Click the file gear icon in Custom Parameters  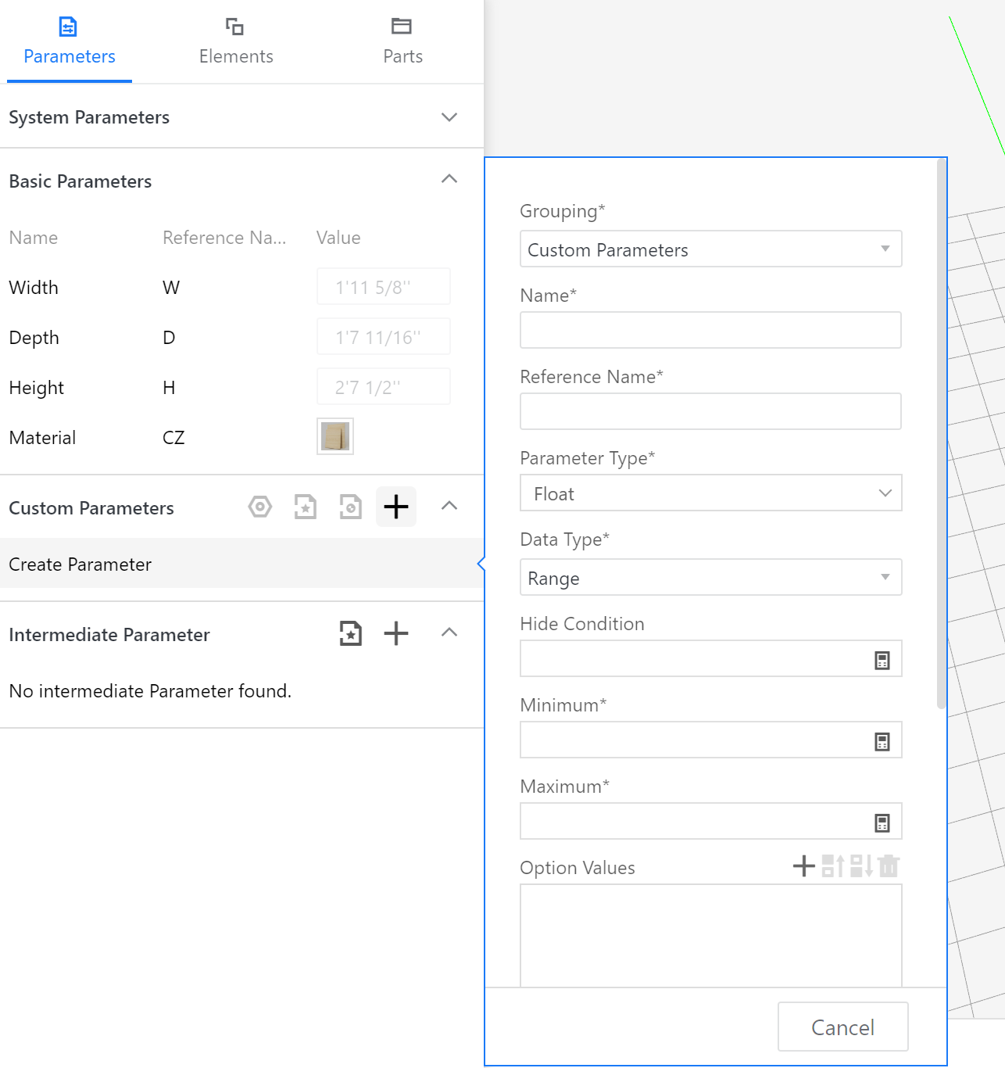click(351, 507)
